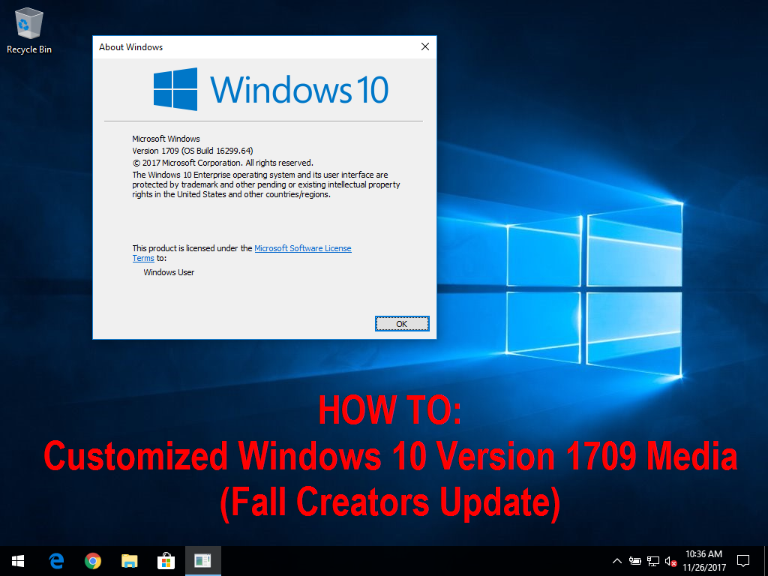Click the Windows 10 logo in dialog

(x=271, y=89)
